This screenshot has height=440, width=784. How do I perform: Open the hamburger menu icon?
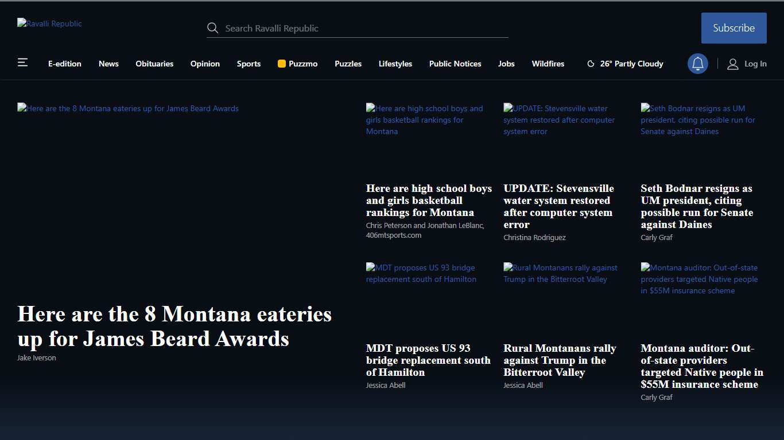[x=22, y=62]
